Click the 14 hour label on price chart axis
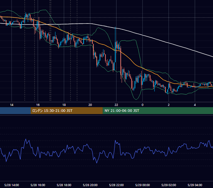Screen dimensions: 213x188 point(12,105)
